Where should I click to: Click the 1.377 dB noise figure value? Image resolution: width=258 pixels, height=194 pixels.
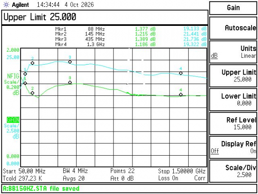tap(145, 29)
